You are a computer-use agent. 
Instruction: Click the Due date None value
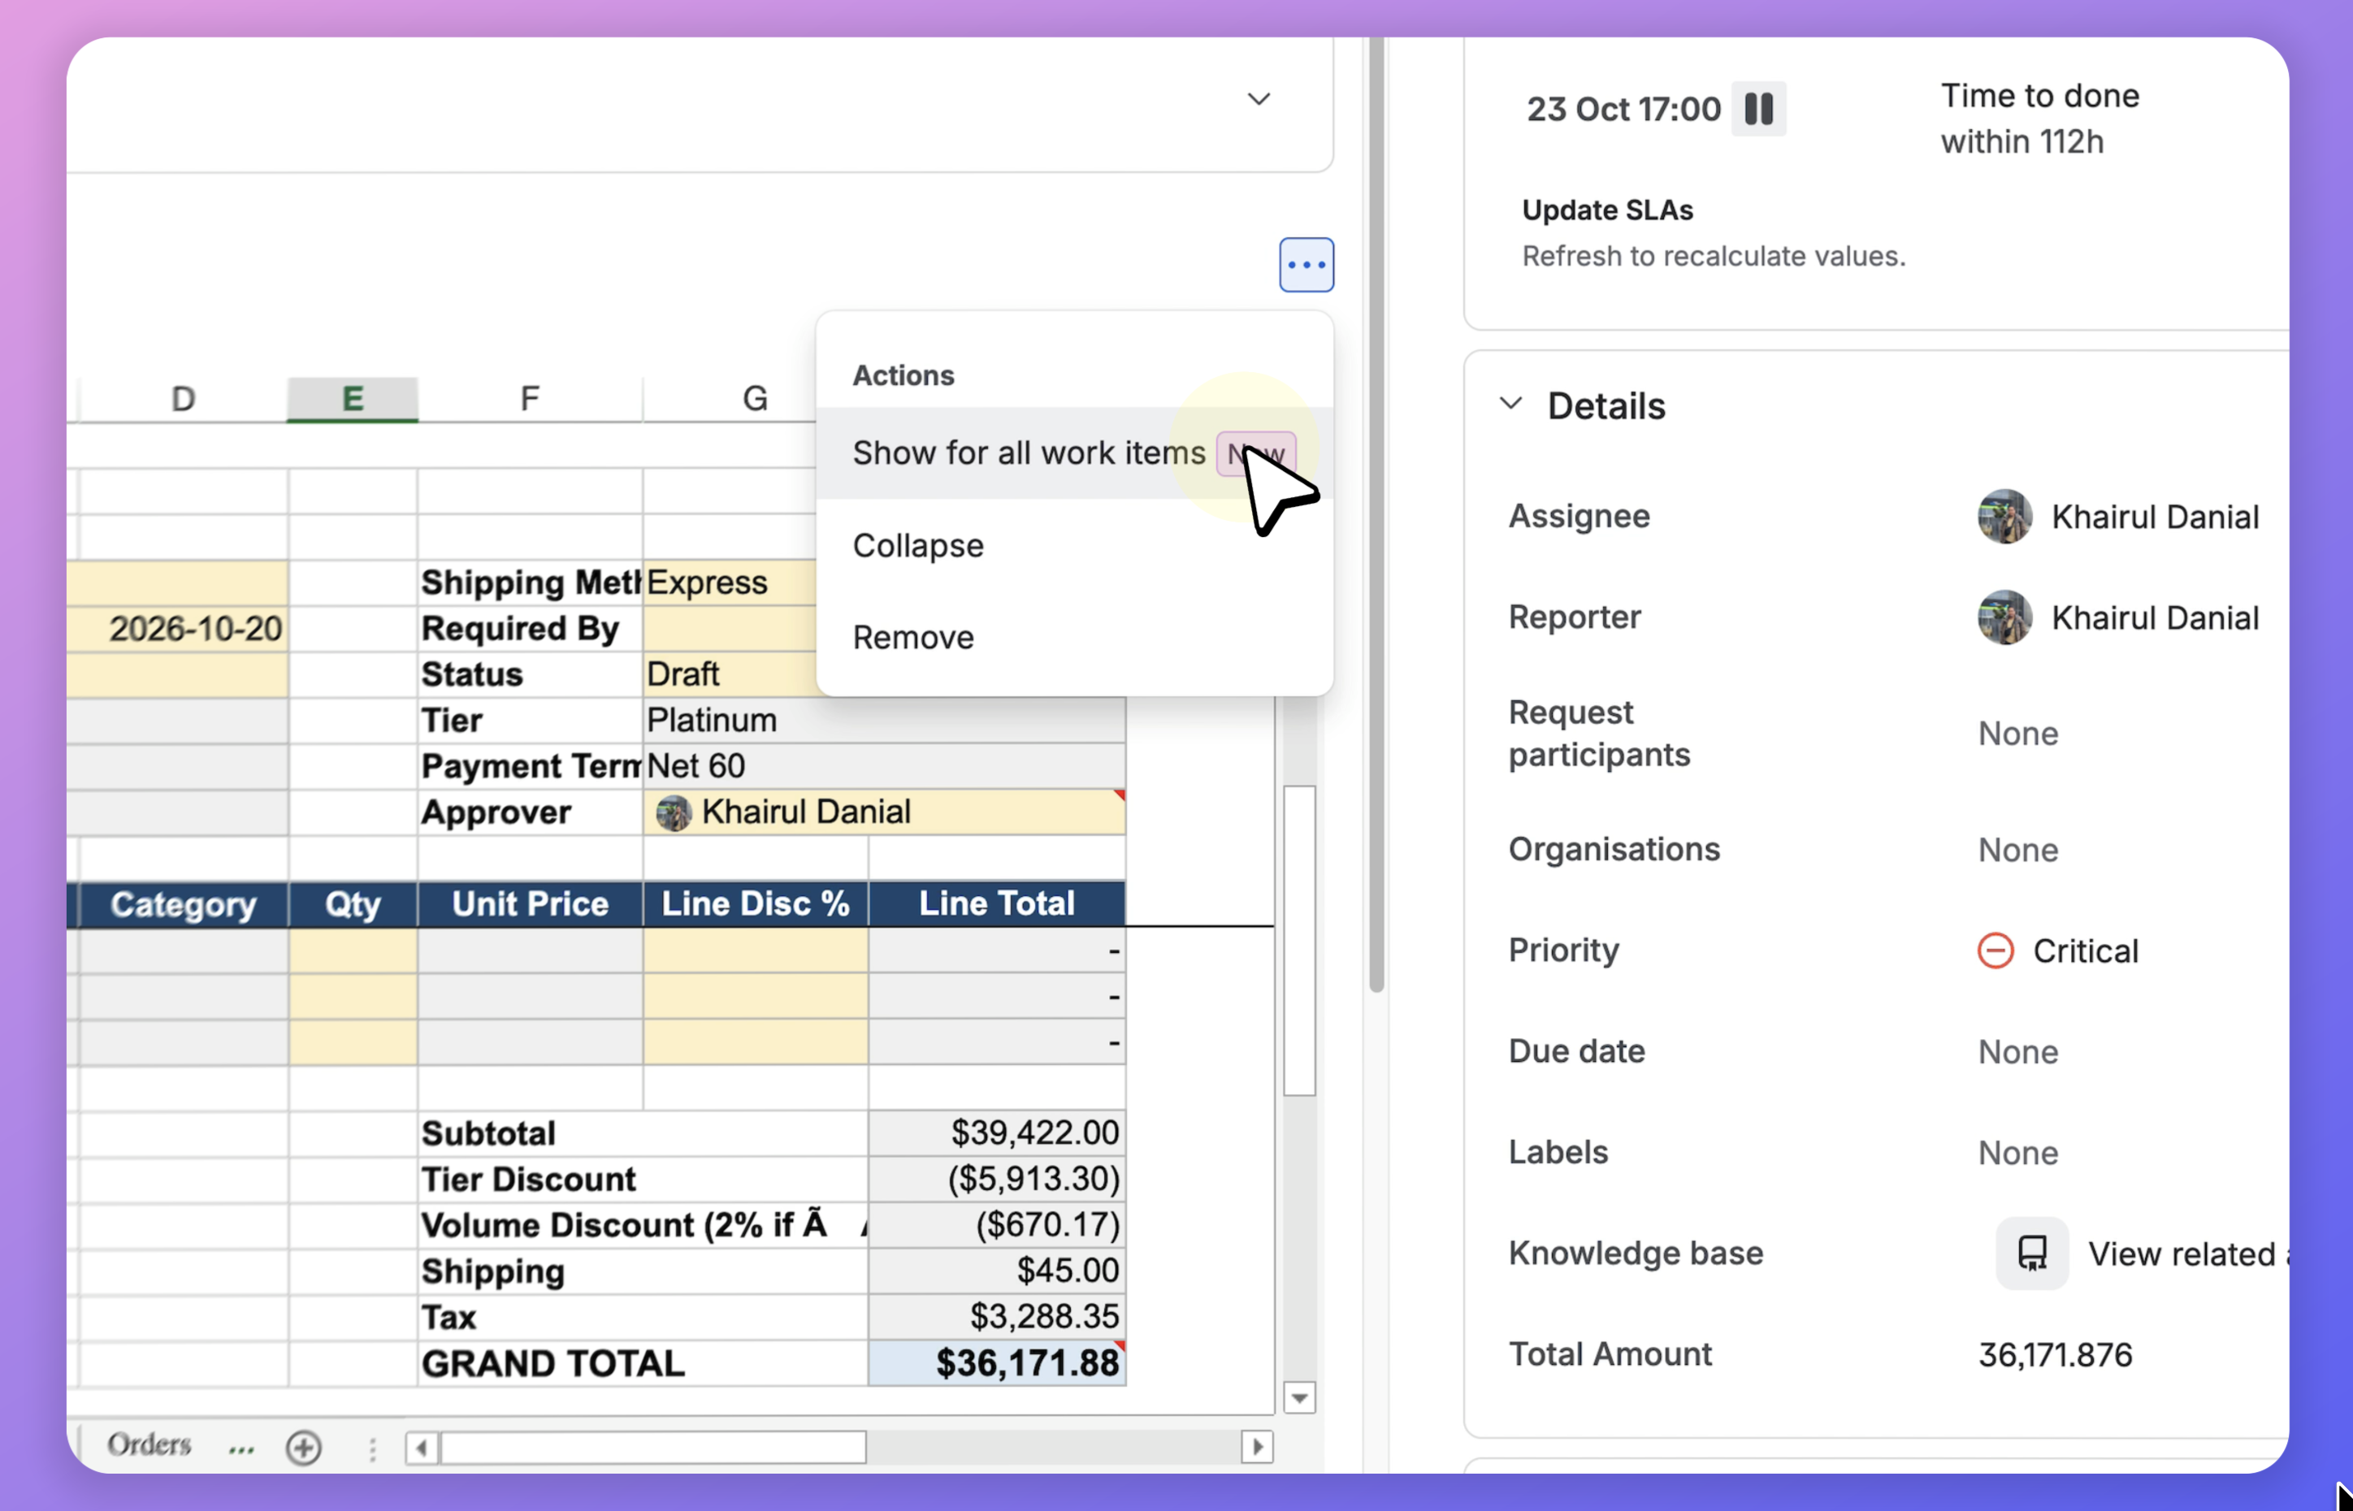[x=2017, y=1052]
